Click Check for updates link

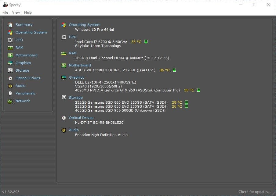tap(254, 192)
